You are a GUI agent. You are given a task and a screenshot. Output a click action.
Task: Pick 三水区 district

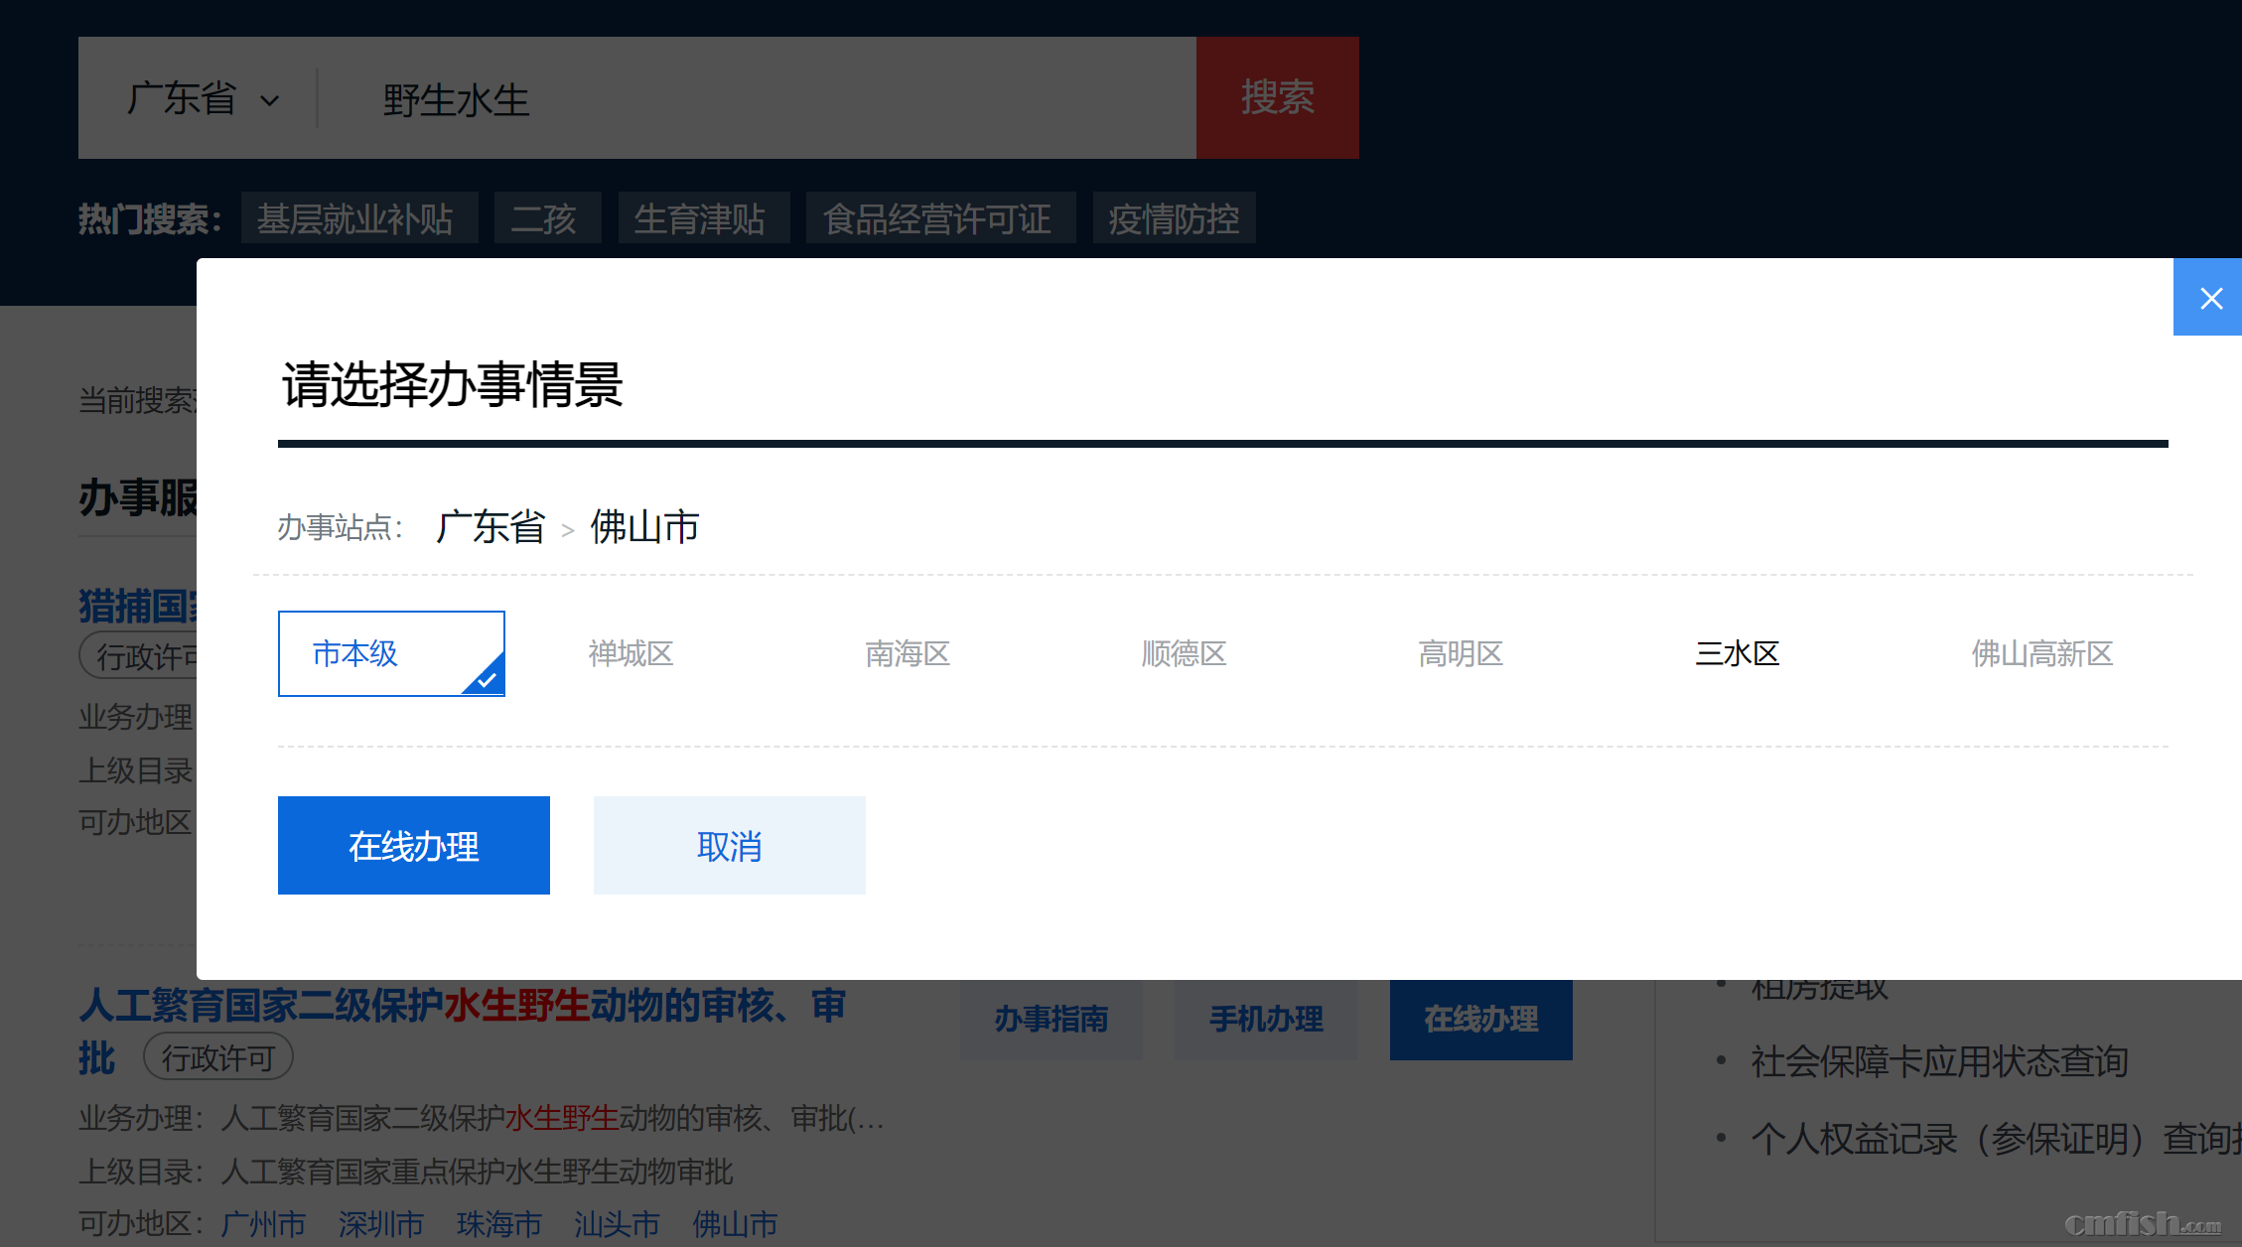coord(1737,653)
